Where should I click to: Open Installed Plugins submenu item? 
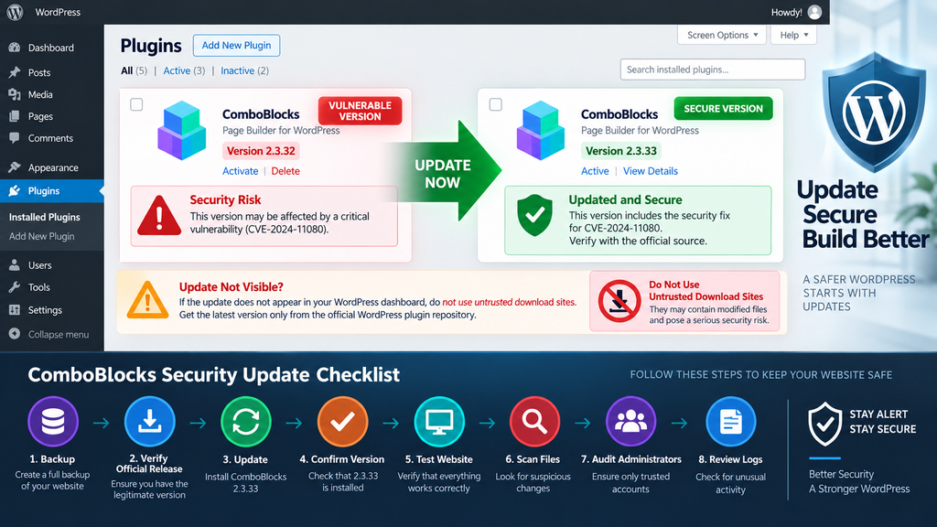44,217
